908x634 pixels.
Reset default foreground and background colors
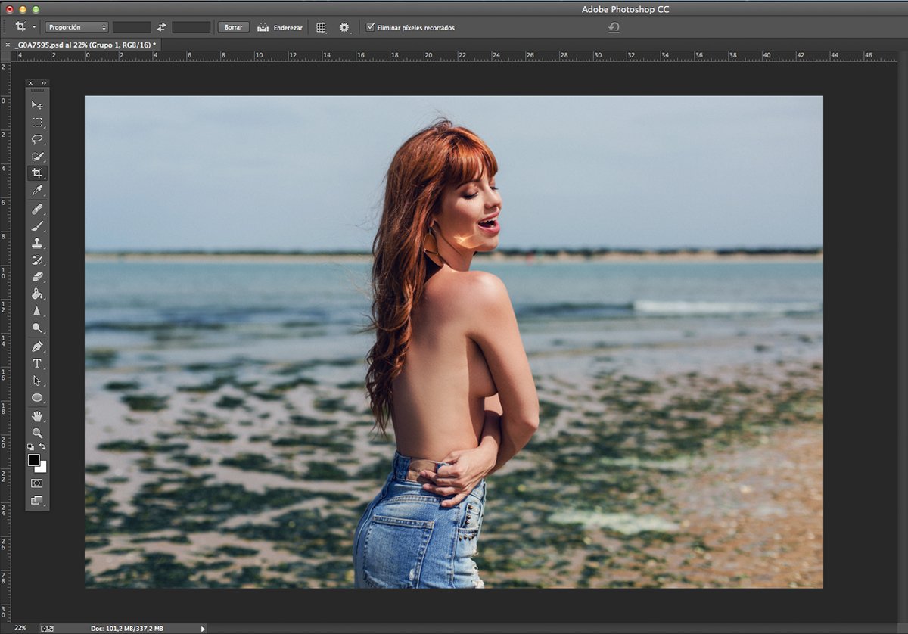31,447
